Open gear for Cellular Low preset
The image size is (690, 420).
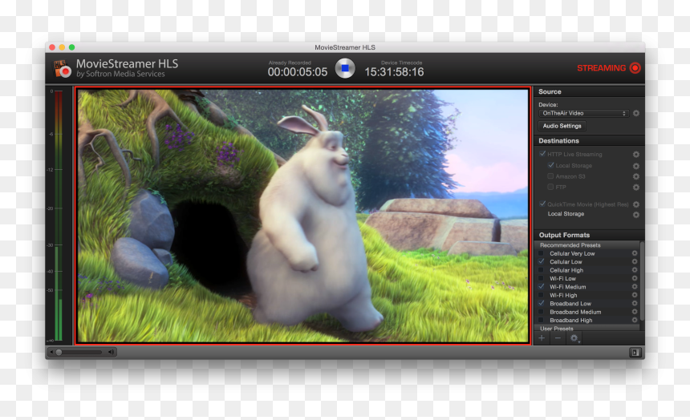pos(635,261)
